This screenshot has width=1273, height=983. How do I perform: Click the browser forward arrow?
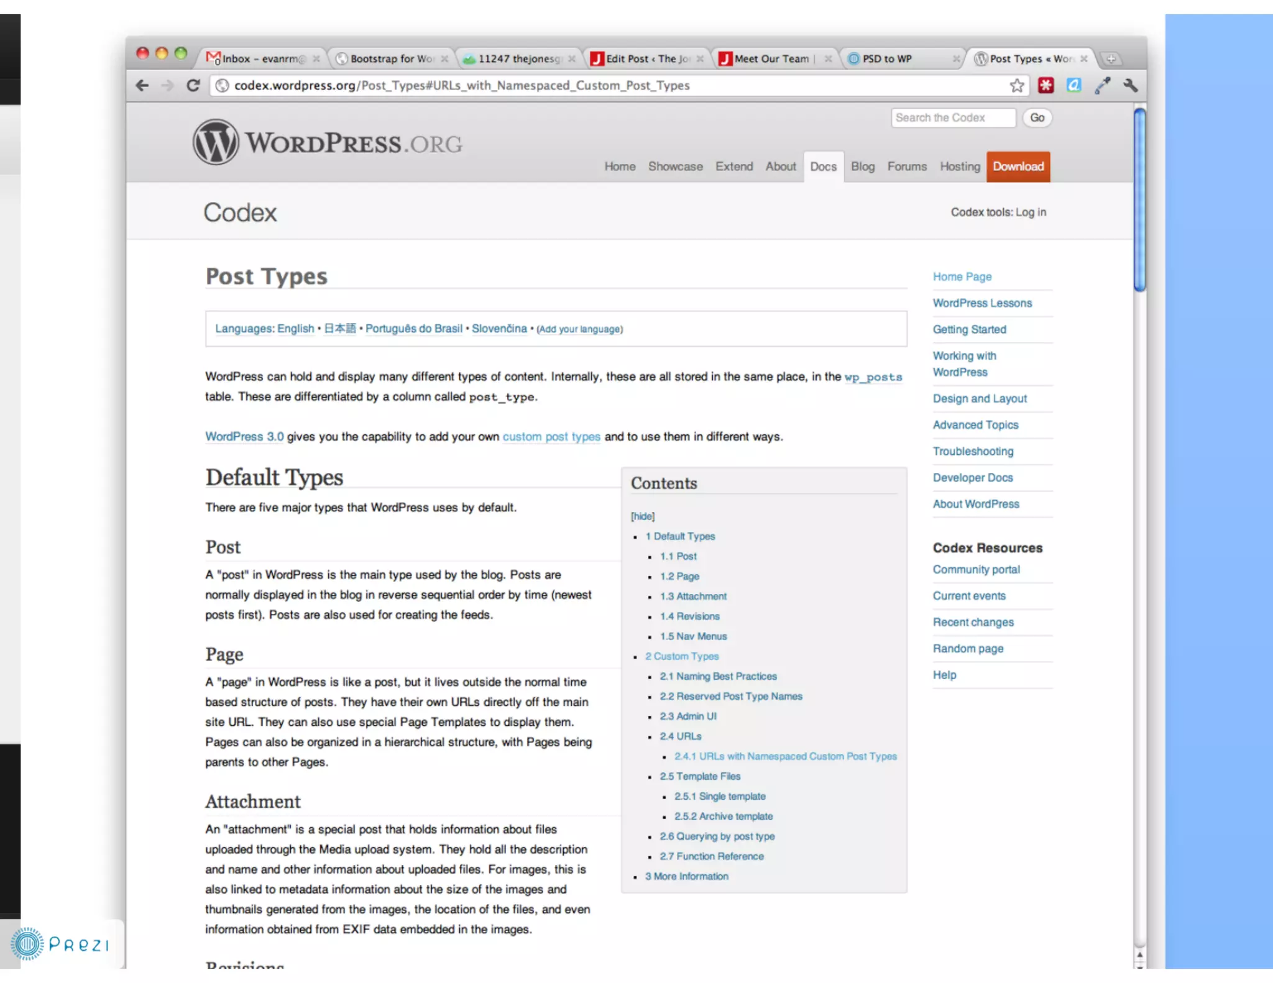click(x=167, y=85)
